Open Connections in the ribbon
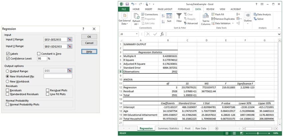The height and width of the screenshot is (137, 283). pos(149,14)
